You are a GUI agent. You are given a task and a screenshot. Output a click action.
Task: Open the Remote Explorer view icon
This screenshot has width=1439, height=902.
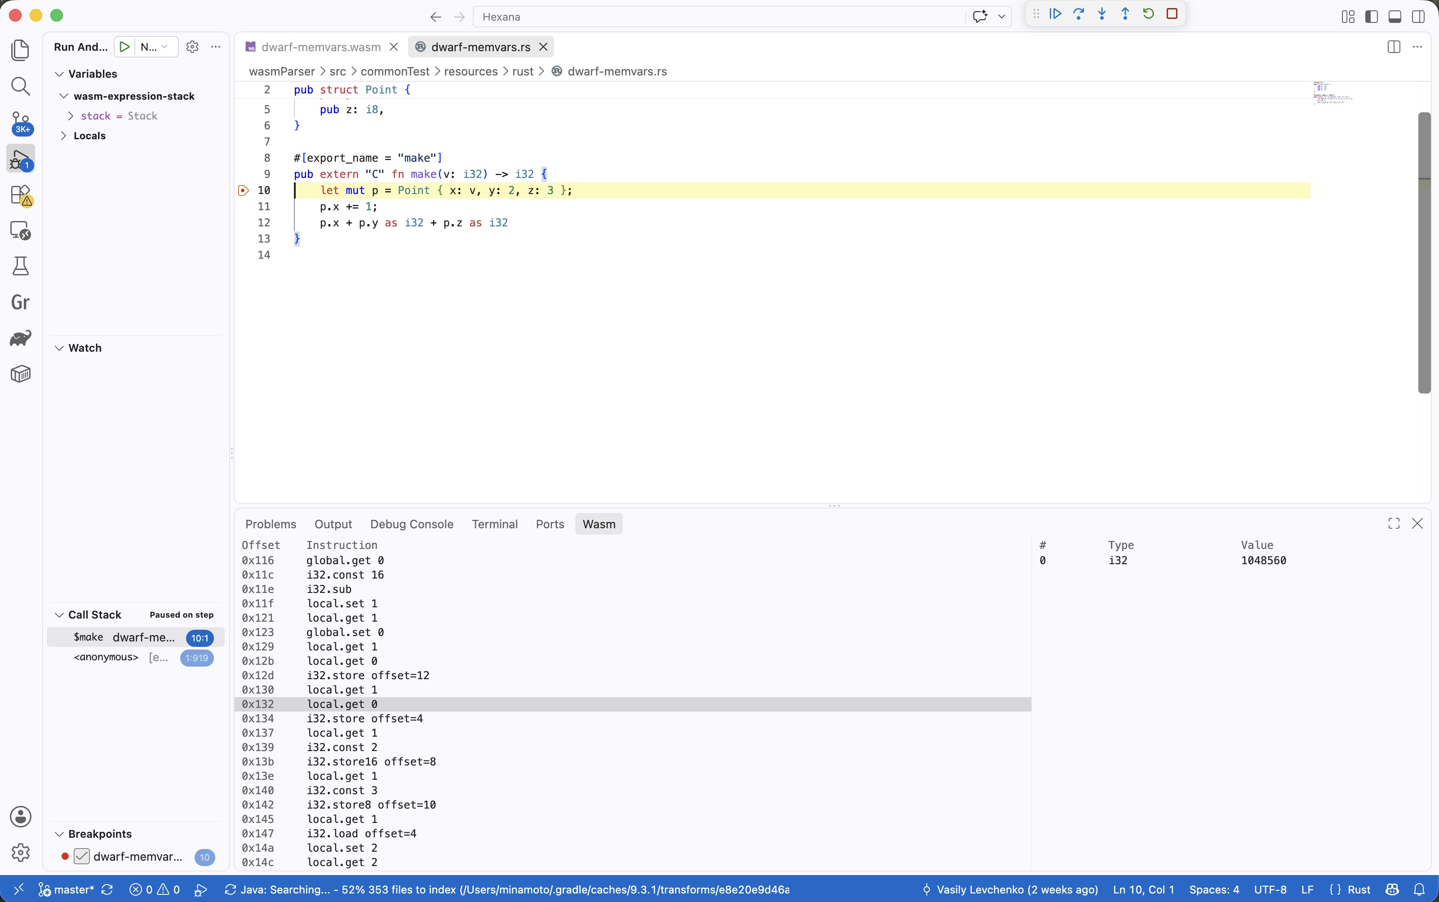pyautogui.click(x=21, y=230)
